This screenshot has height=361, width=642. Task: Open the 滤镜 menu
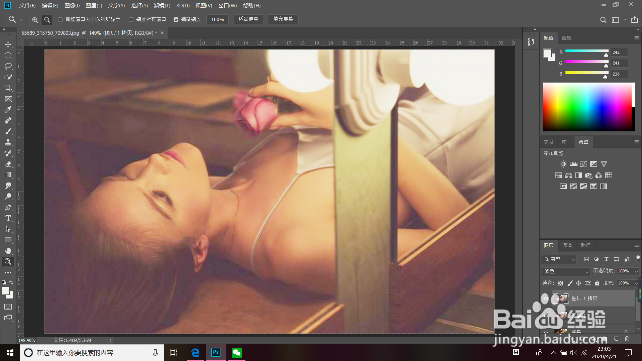click(162, 6)
